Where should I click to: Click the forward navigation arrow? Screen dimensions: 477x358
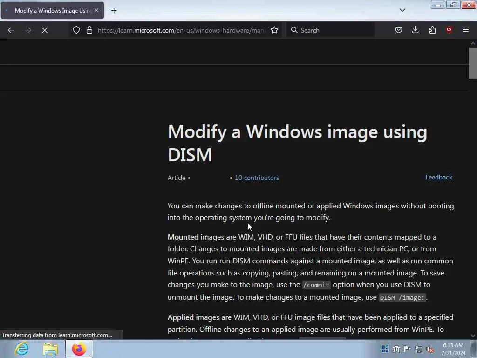(28, 30)
